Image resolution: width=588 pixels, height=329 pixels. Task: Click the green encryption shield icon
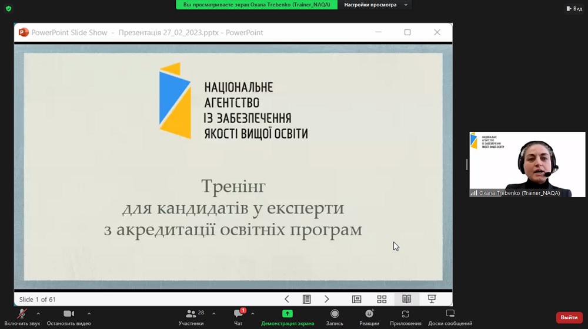pos(9,9)
